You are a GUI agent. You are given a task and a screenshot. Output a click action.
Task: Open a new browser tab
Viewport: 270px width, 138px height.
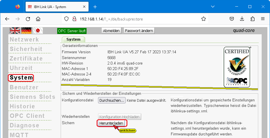(x=95, y=7)
